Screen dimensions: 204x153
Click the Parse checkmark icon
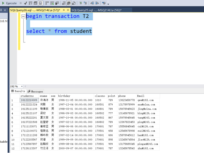25,3
